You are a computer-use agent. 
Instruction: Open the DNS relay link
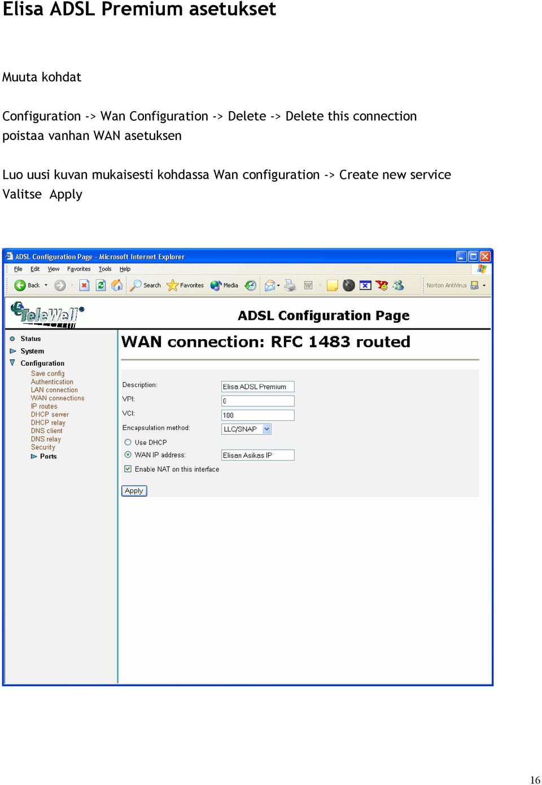click(46, 439)
